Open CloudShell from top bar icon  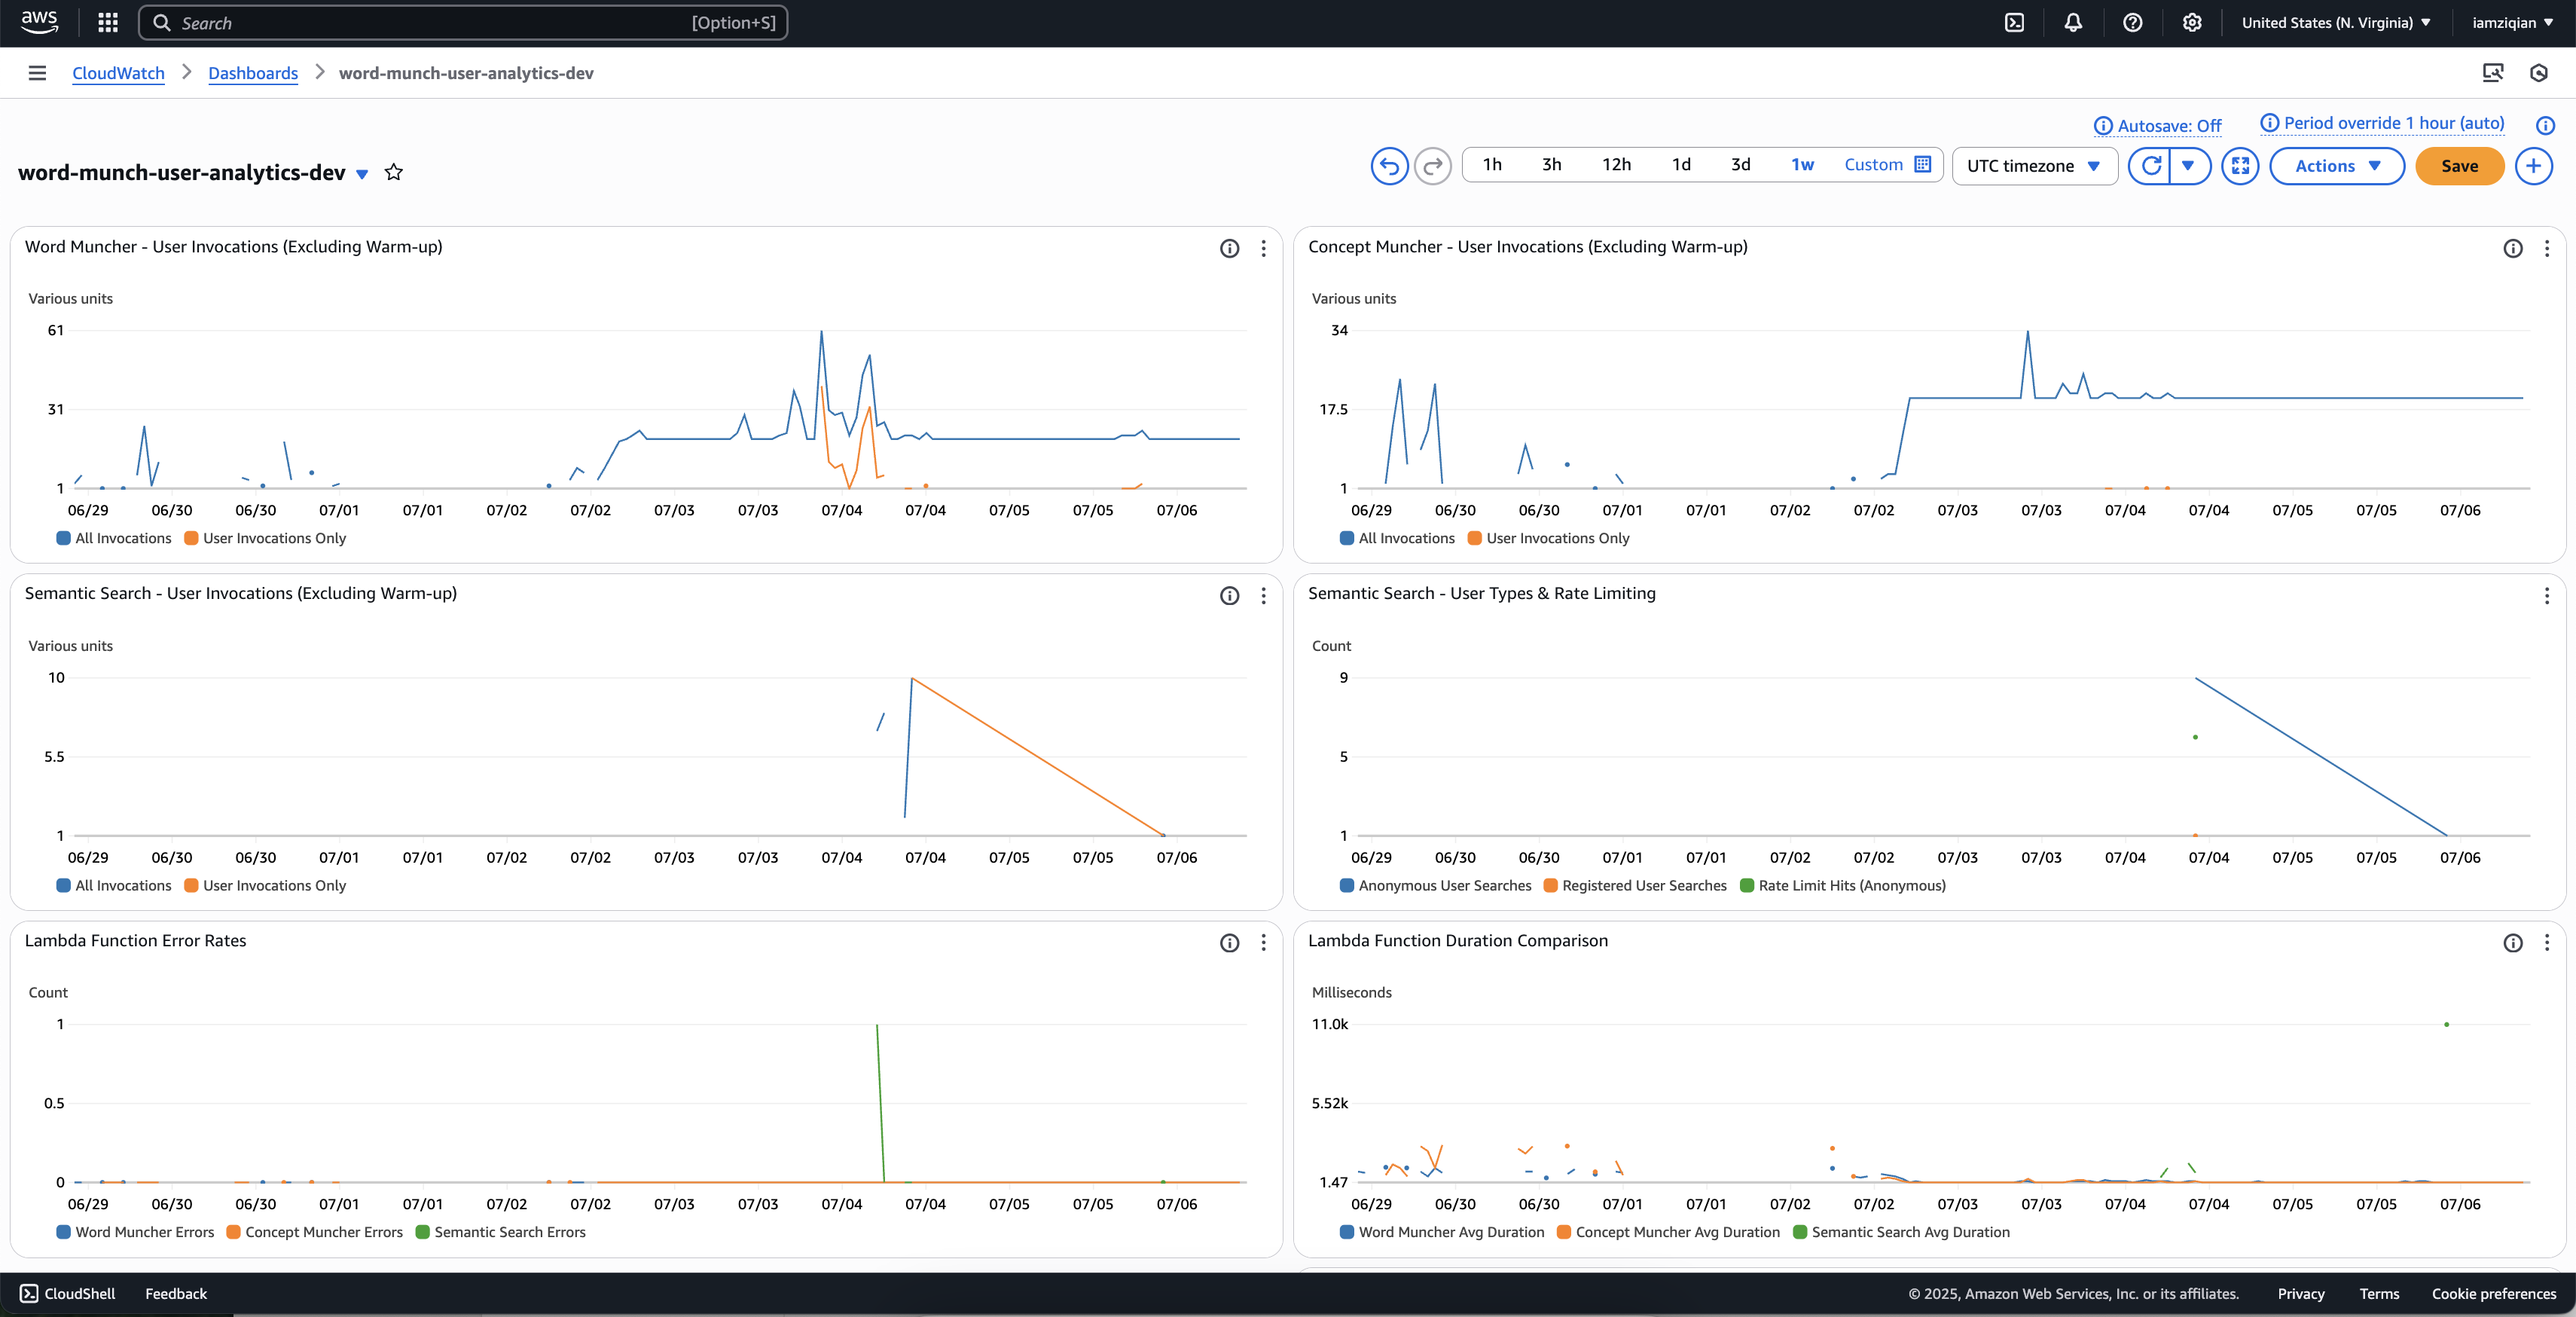[2014, 22]
